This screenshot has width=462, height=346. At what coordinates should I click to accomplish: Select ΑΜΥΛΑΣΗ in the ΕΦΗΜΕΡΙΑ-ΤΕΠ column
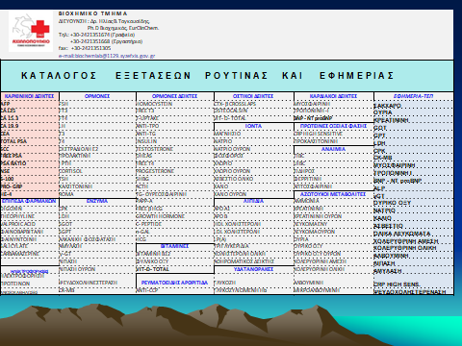(x=388, y=271)
